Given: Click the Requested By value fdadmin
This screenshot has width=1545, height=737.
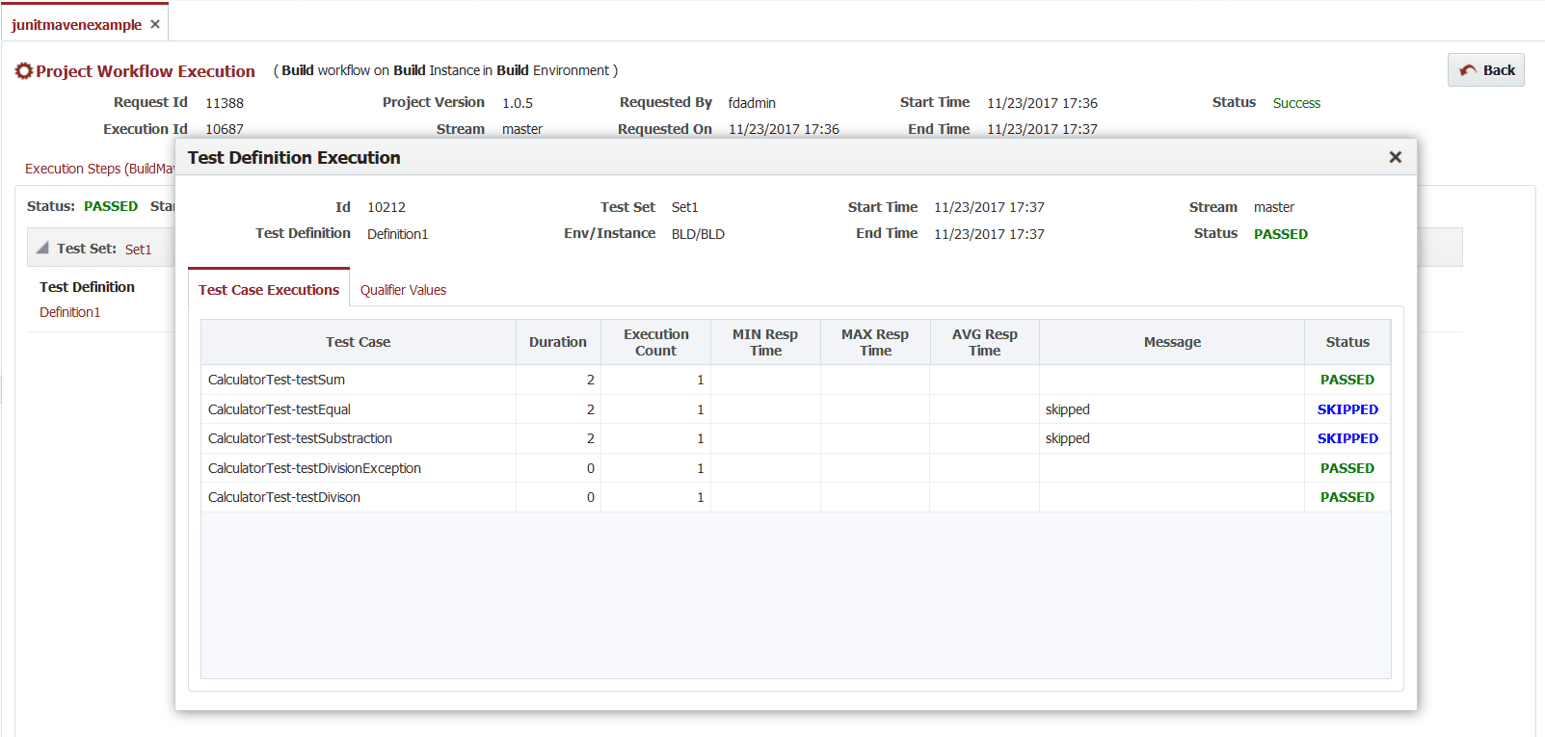Looking at the screenshot, I should [752, 103].
